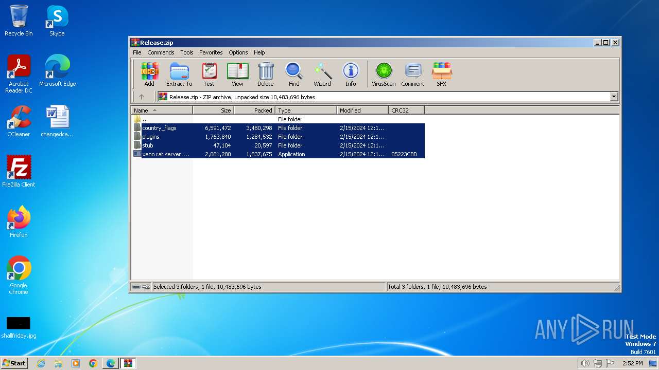This screenshot has height=370, width=659.
Task: Click the network tray icon
Action: 598,363
